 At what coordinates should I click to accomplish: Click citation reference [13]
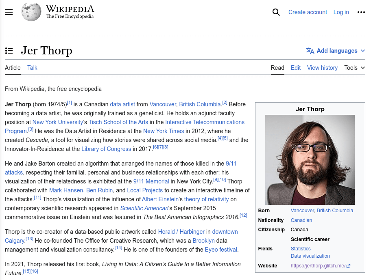[x=29, y=239]
